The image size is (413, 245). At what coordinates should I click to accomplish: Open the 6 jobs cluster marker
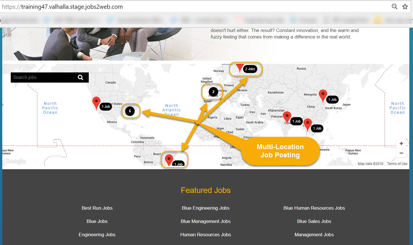130,111
